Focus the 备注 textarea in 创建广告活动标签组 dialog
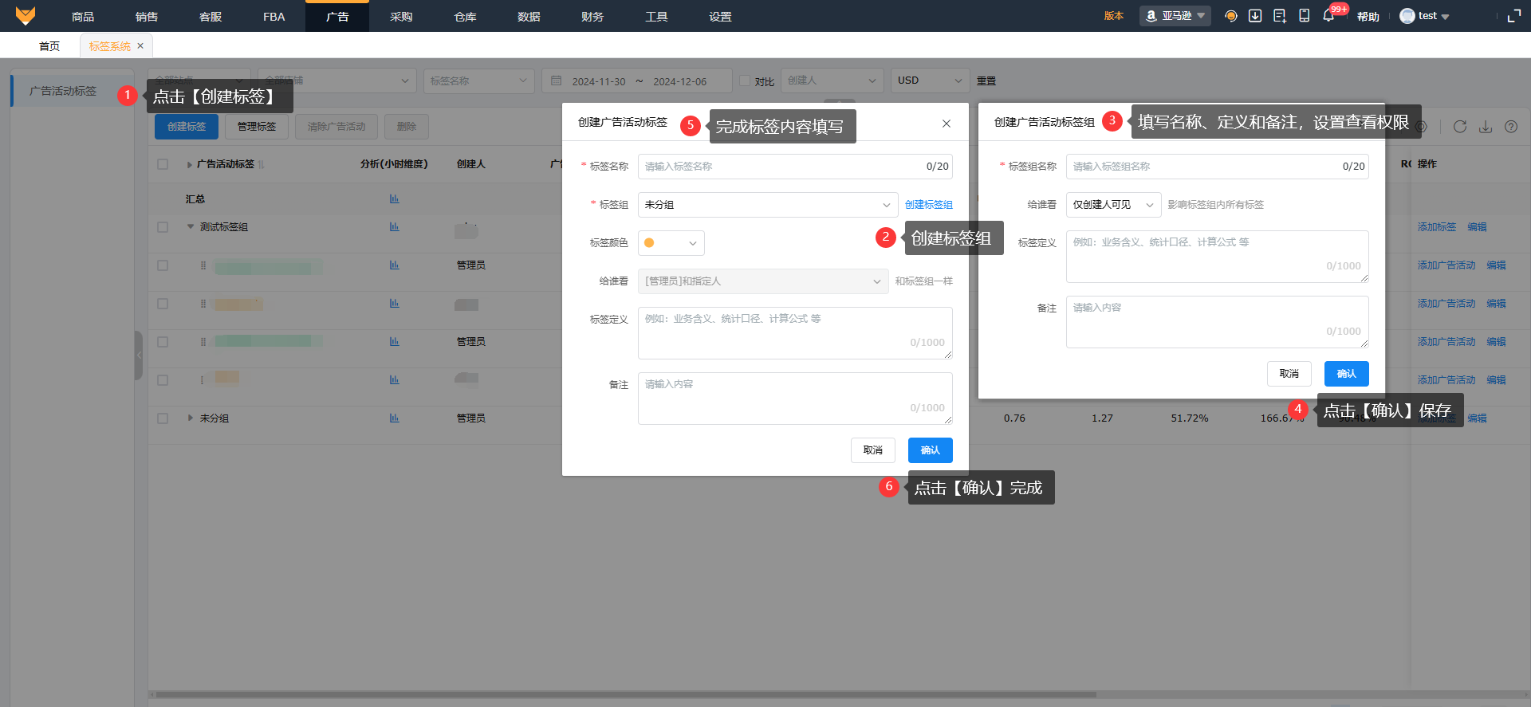The width and height of the screenshot is (1531, 707). click(1218, 322)
